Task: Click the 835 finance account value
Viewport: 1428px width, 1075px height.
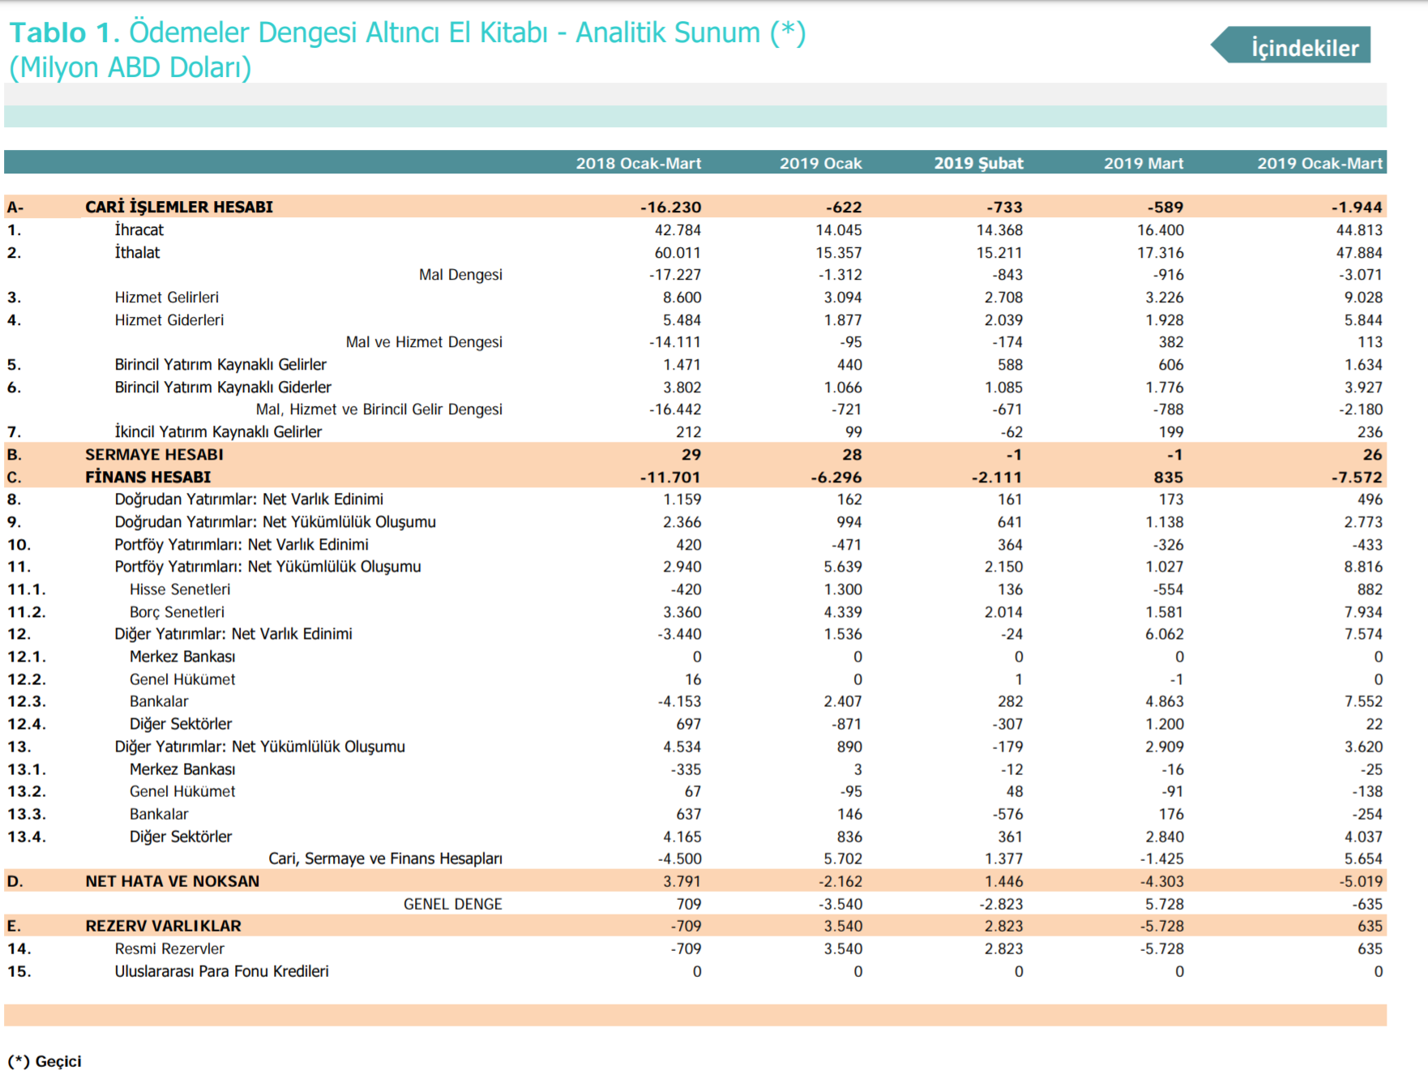Action: coord(1169,478)
